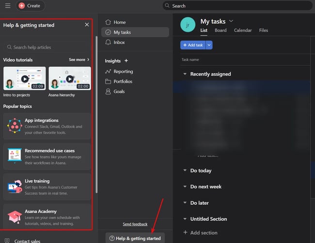The image size is (315, 243).
Task: Open the Add task dropdown arrow
Action: click(209, 45)
